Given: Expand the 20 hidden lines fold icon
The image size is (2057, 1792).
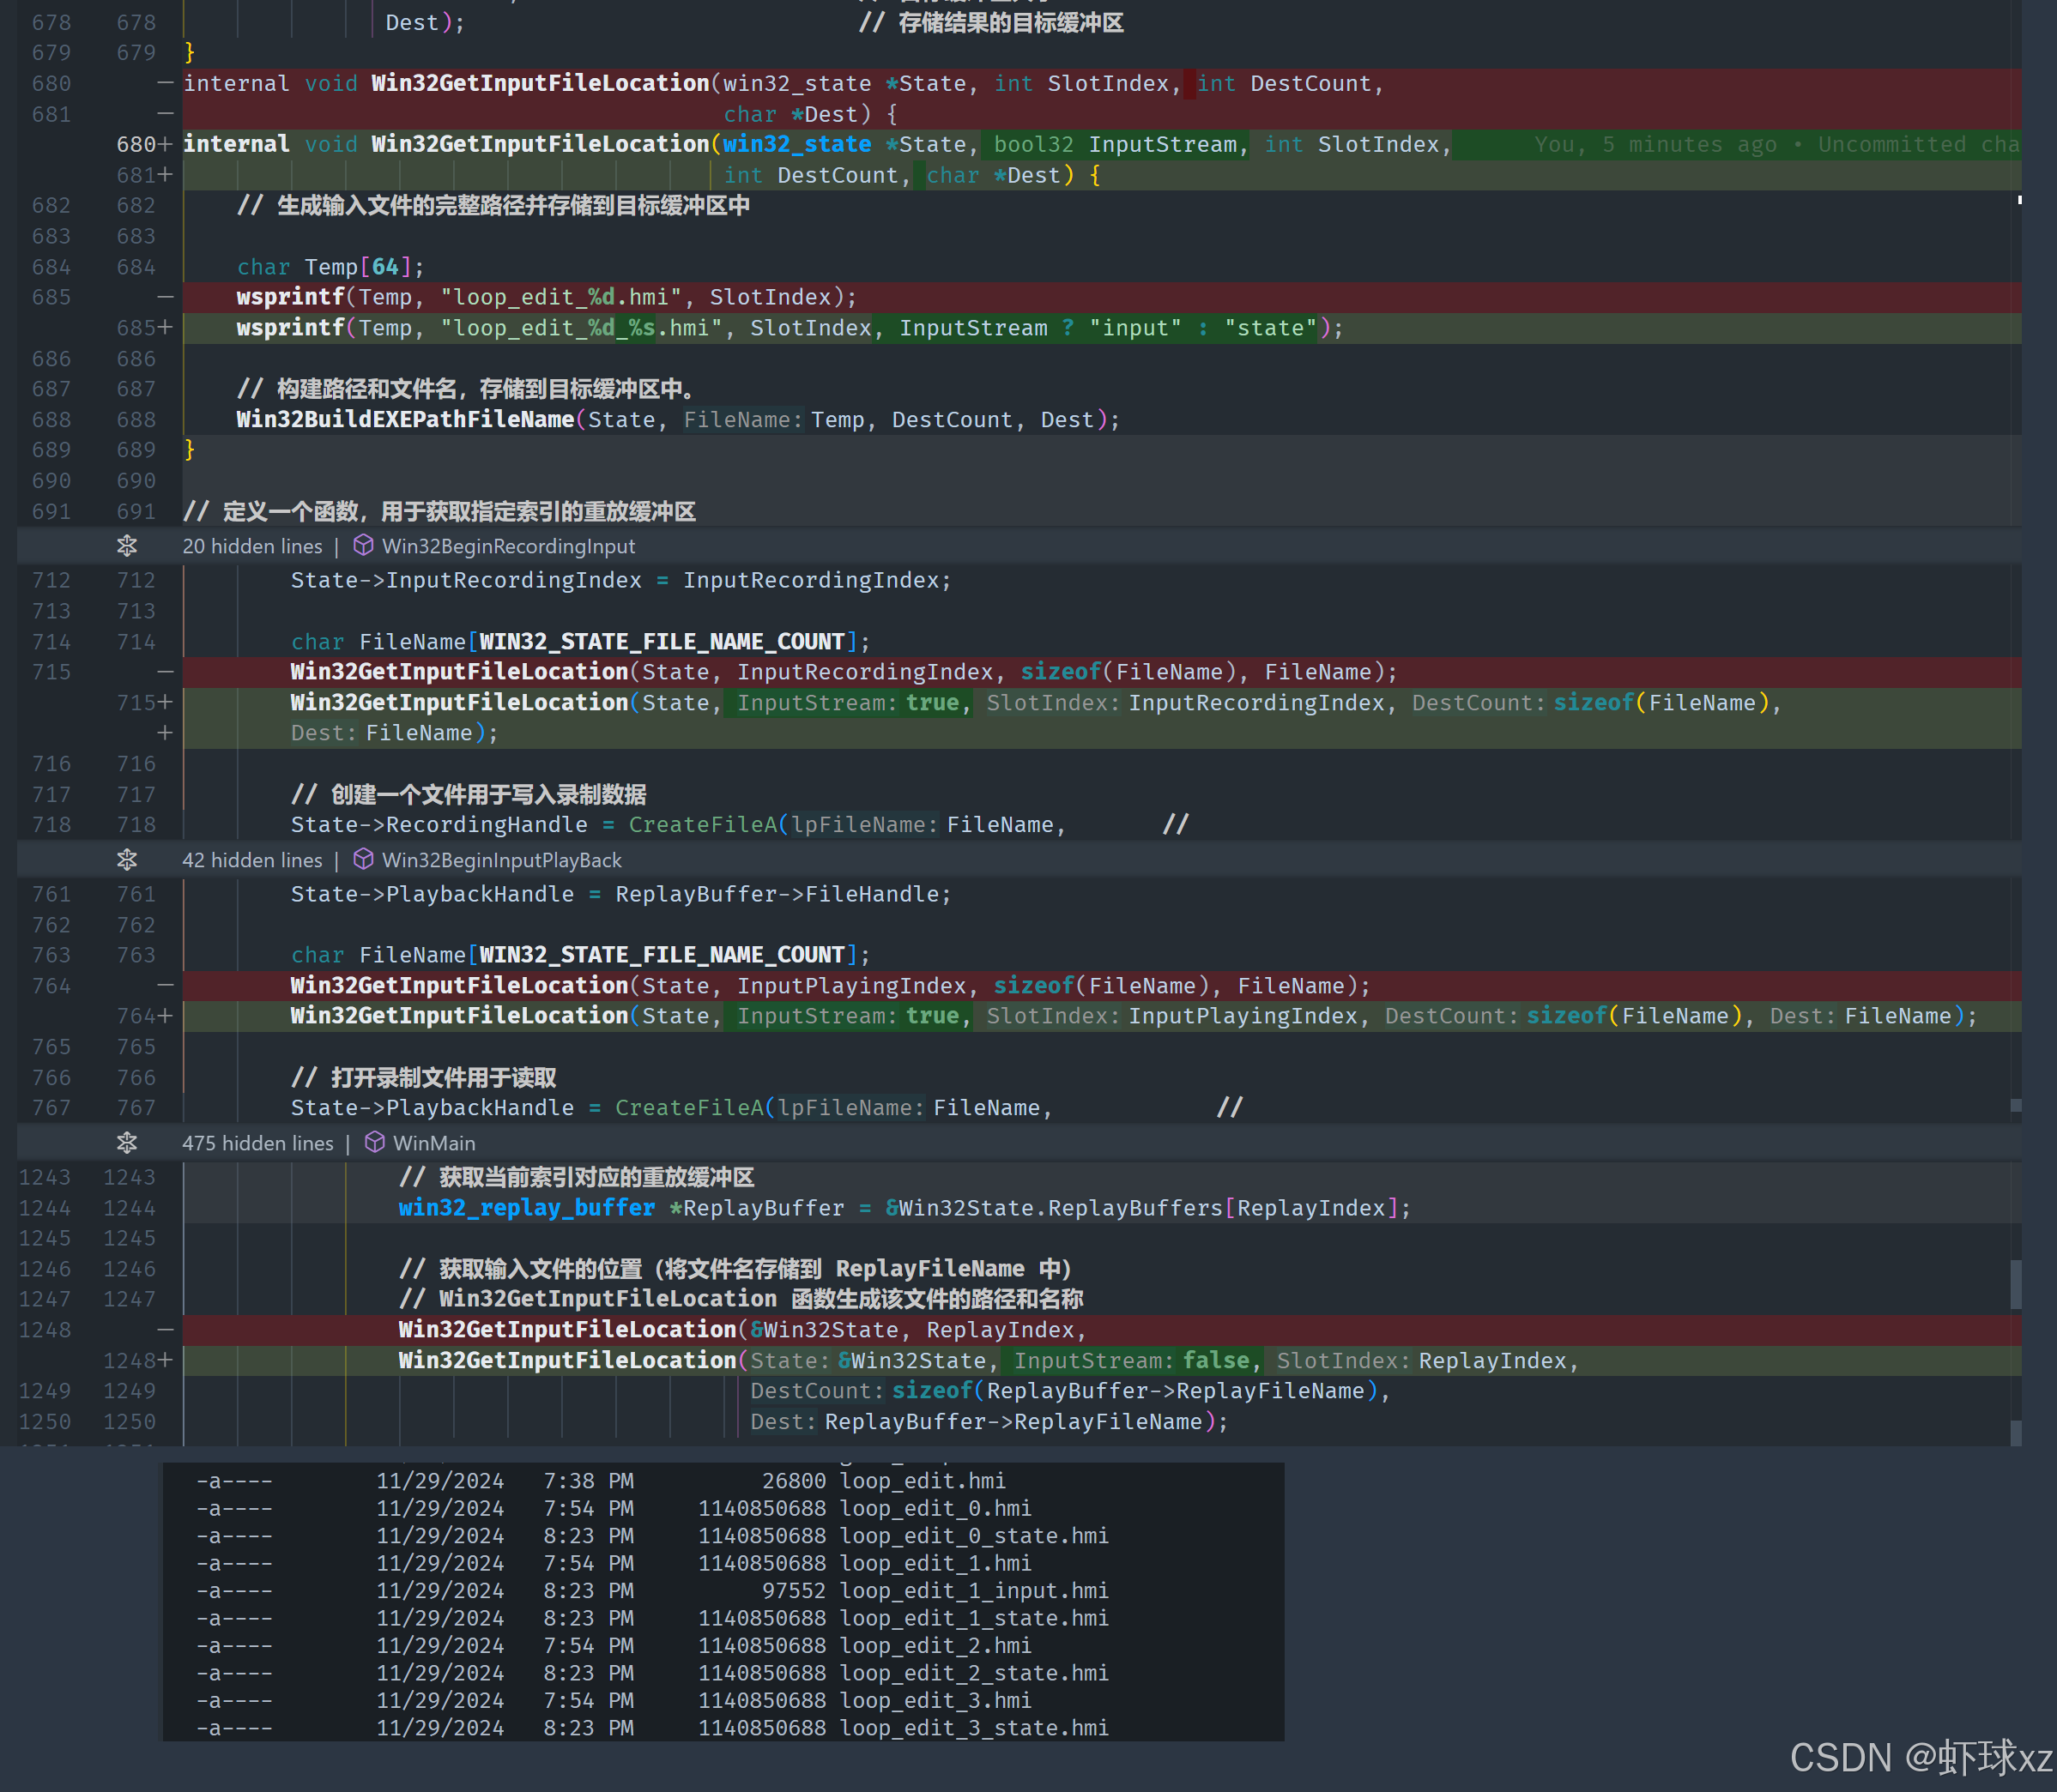Looking at the screenshot, I should tap(127, 546).
